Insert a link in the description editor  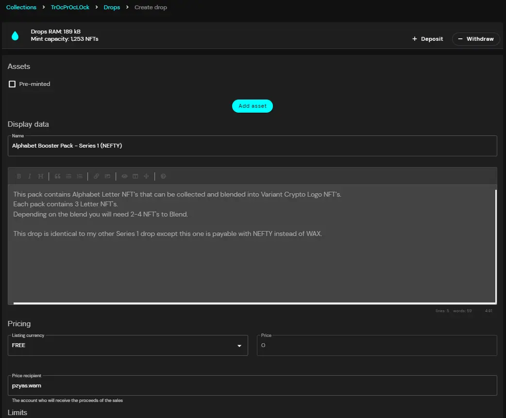coord(96,176)
